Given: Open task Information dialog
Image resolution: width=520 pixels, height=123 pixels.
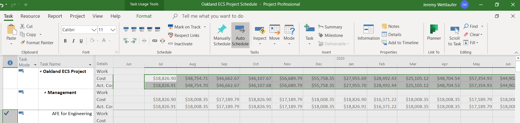Looking at the screenshot, I should click(369, 32).
